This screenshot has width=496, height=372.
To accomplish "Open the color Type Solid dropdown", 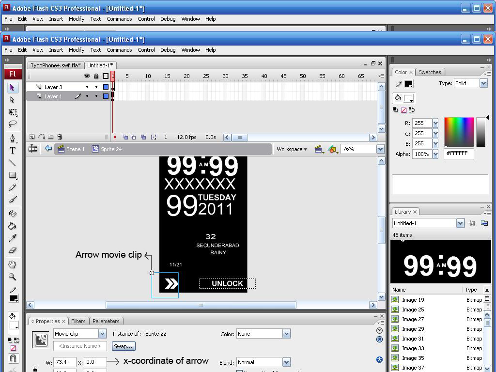I will 483,83.
